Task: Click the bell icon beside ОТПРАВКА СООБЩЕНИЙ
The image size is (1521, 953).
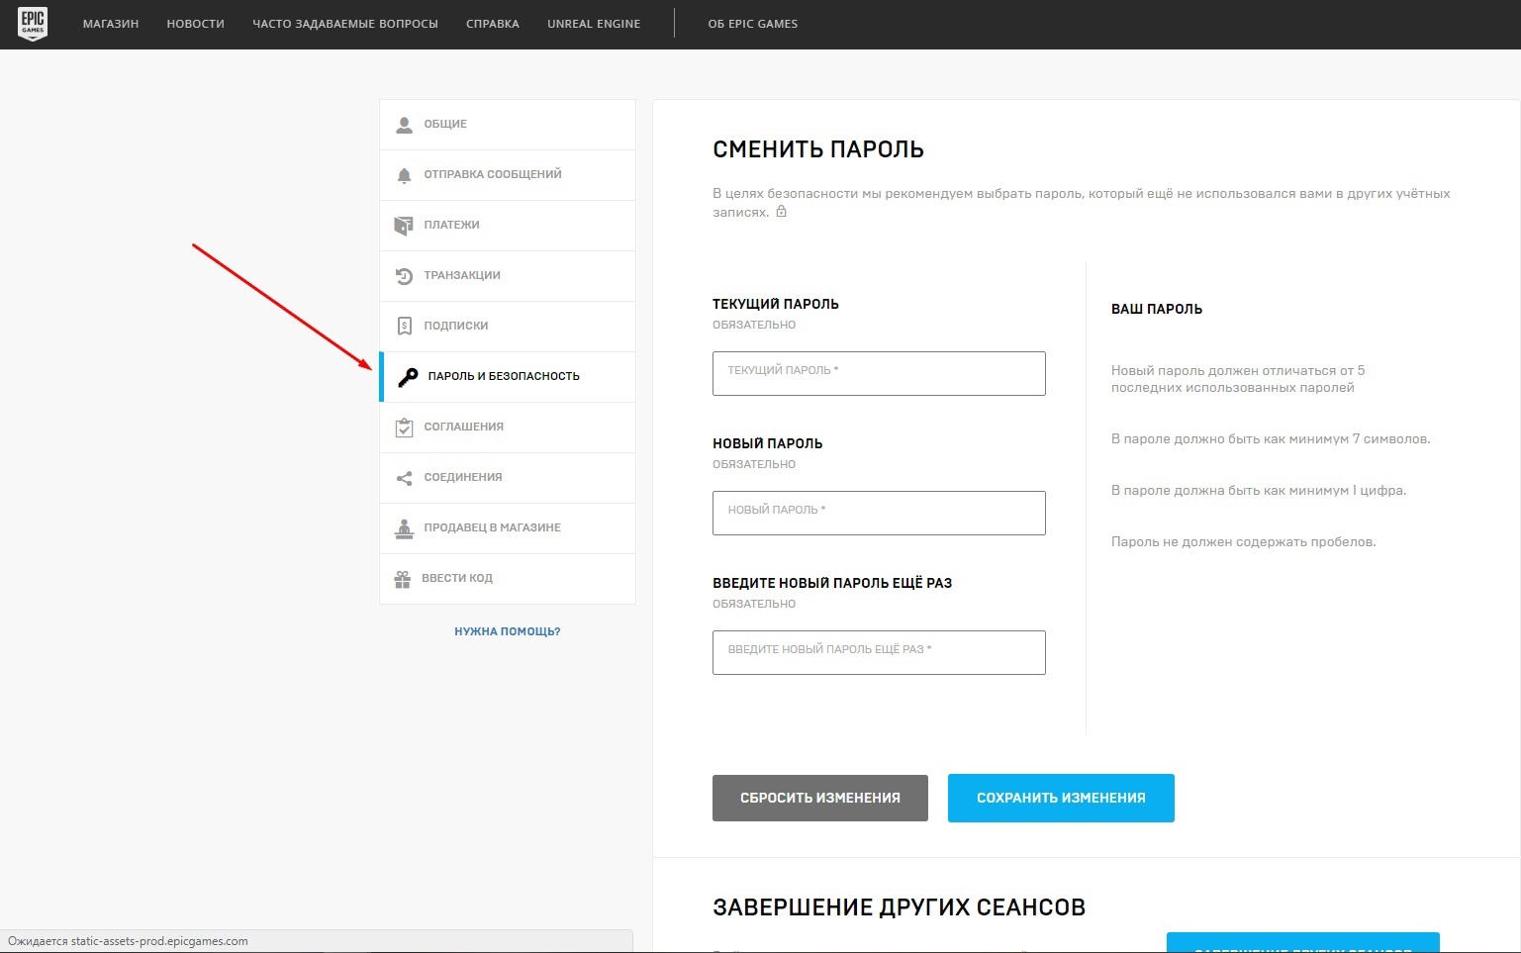Action: [x=404, y=175]
